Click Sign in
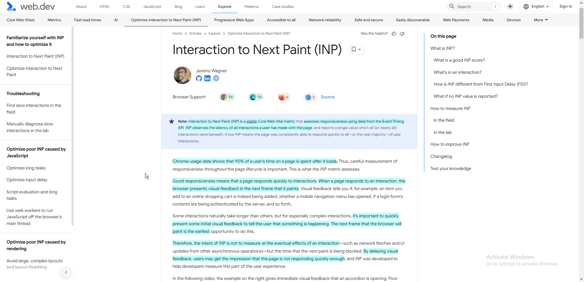This screenshot has width=584, height=282. point(565,6)
